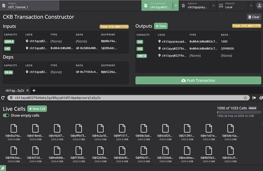Click input outpoint 0@d0a74a
This screenshot has height=171, width=263.
click(109, 41)
